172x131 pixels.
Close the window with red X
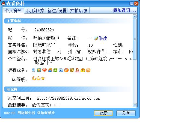point(136,4)
